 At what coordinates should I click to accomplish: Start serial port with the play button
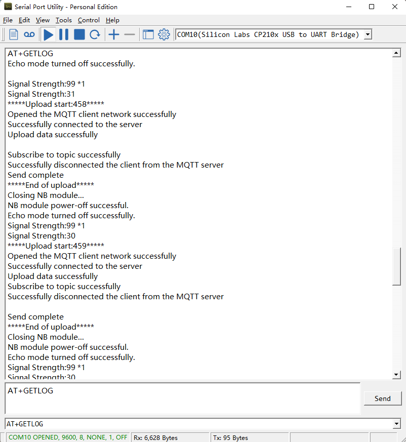[49, 34]
